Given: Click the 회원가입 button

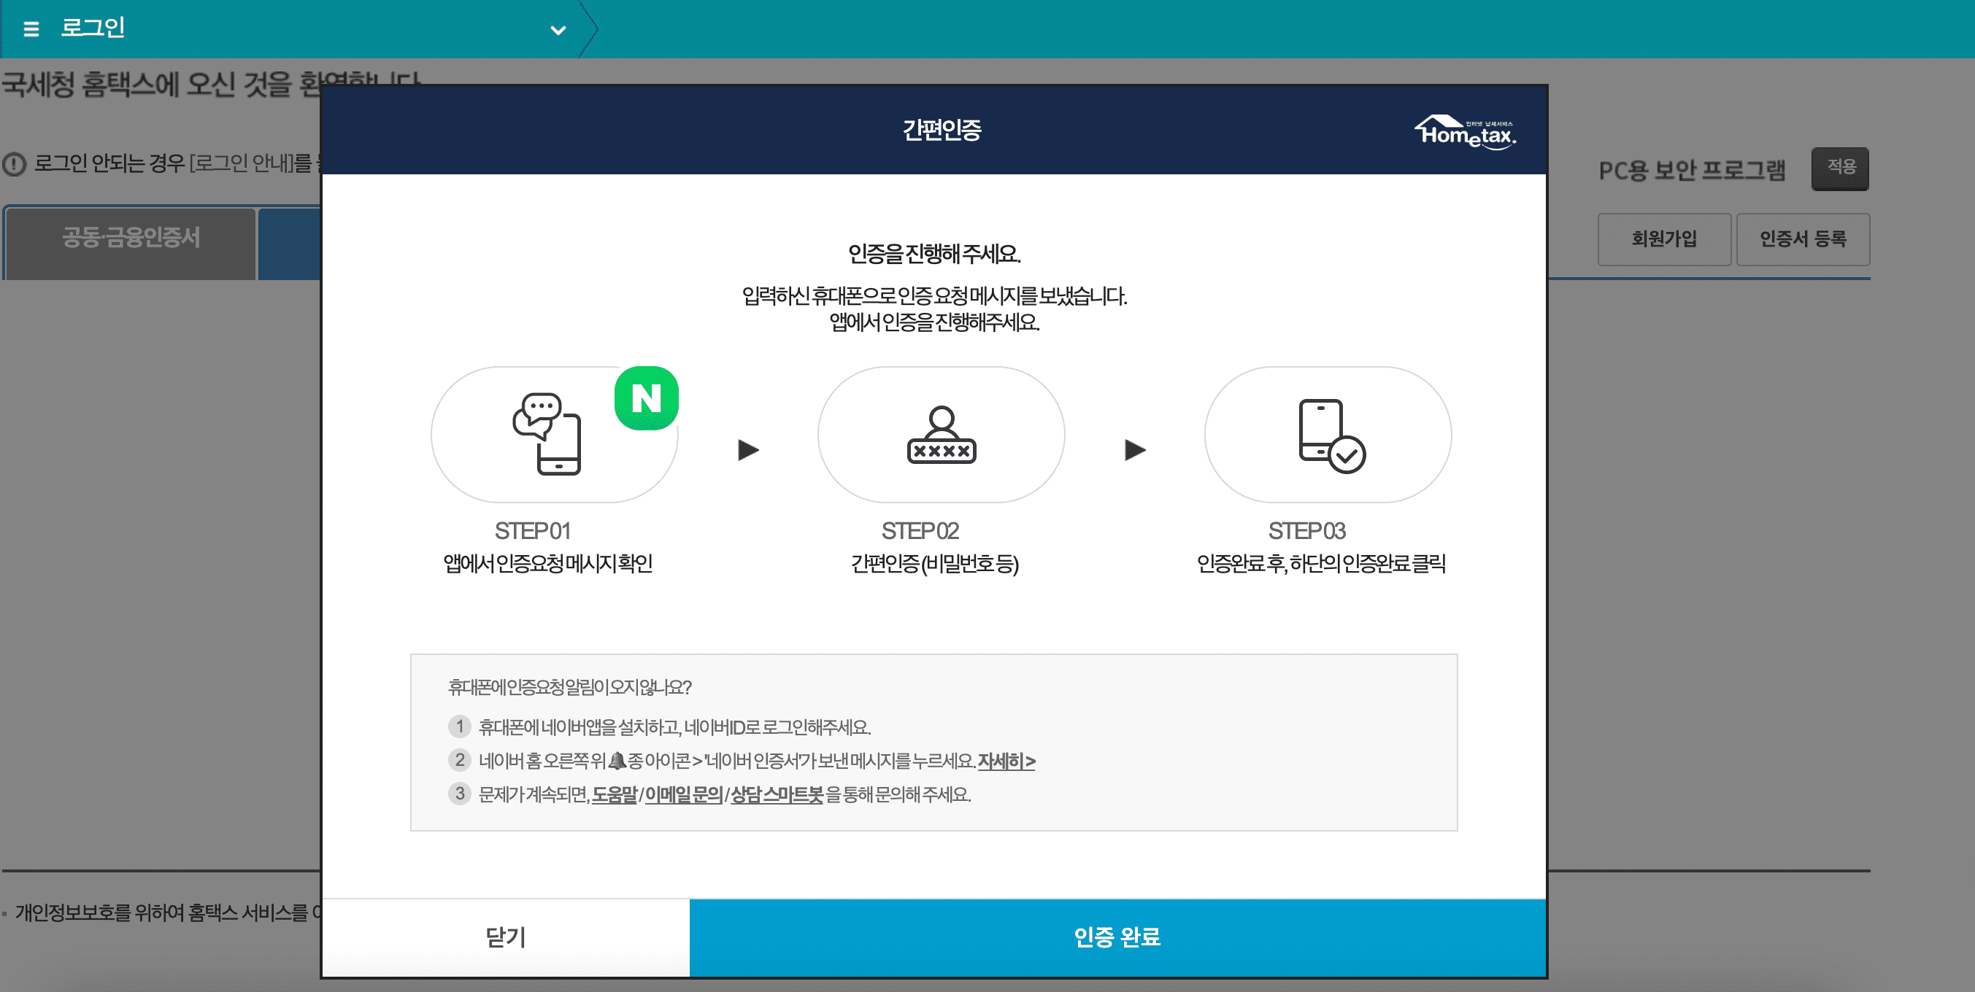Looking at the screenshot, I should point(1664,239).
